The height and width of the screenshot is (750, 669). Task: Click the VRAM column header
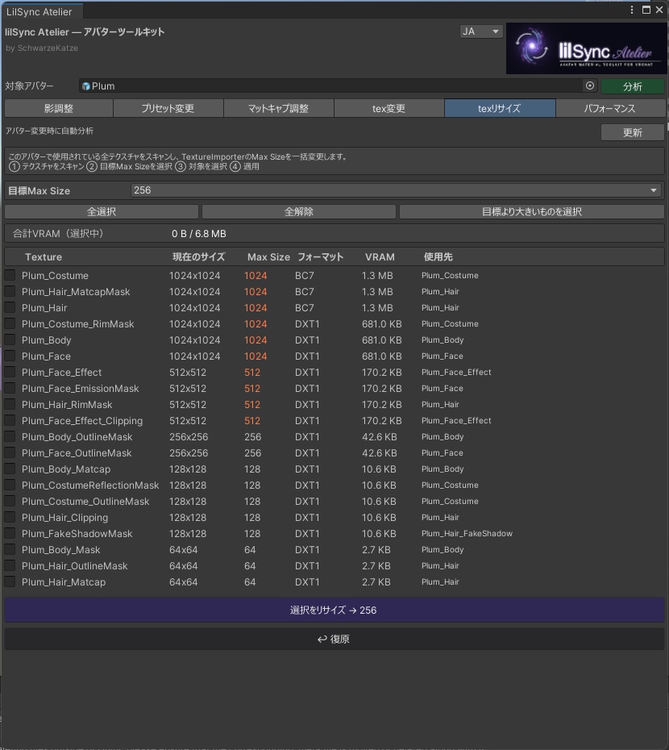[380, 257]
